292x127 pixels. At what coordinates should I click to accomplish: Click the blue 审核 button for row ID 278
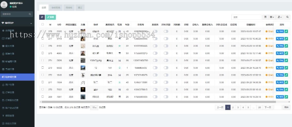[280, 31]
